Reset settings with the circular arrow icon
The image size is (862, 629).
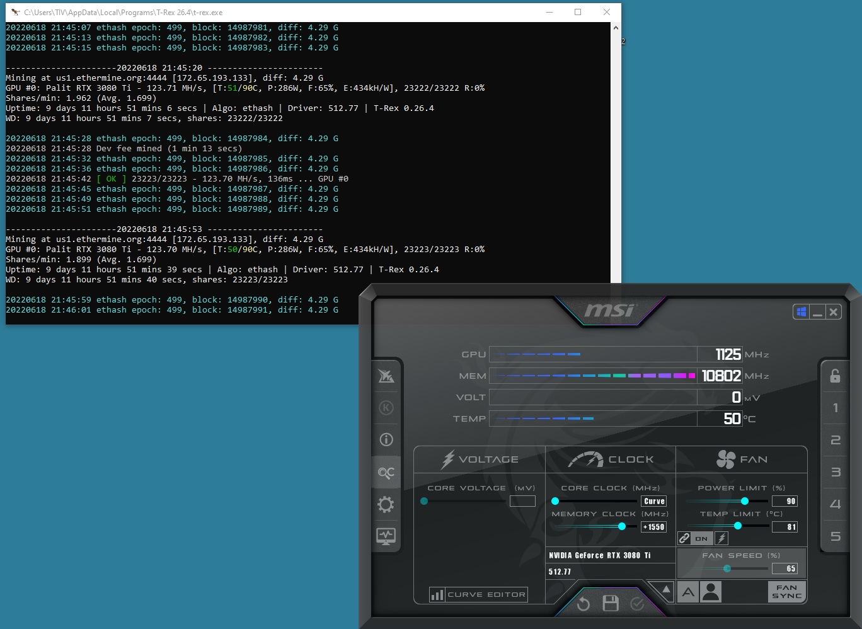click(x=583, y=604)
